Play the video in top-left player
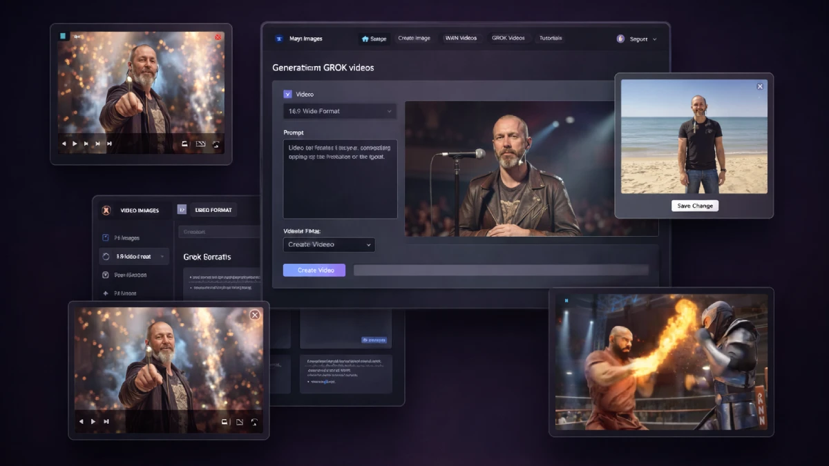This screenshot has height=466, width=829. tap(75, 144)
